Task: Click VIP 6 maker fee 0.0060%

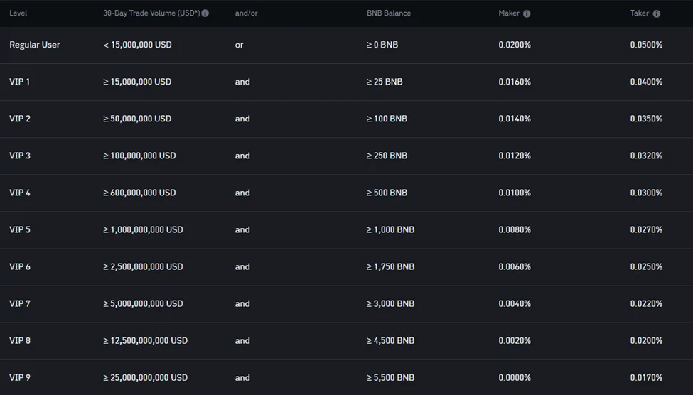Action: point(515,266)
